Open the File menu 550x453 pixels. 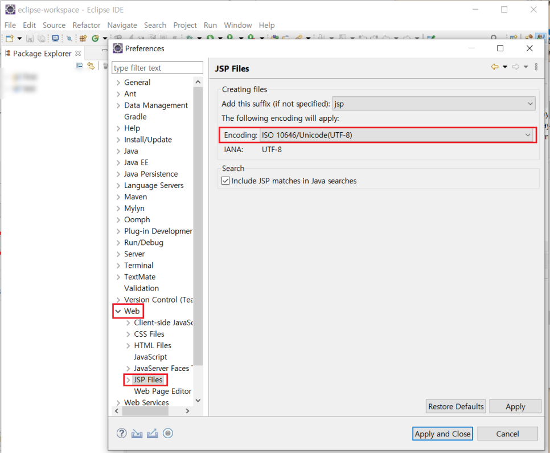coord(10,25)
